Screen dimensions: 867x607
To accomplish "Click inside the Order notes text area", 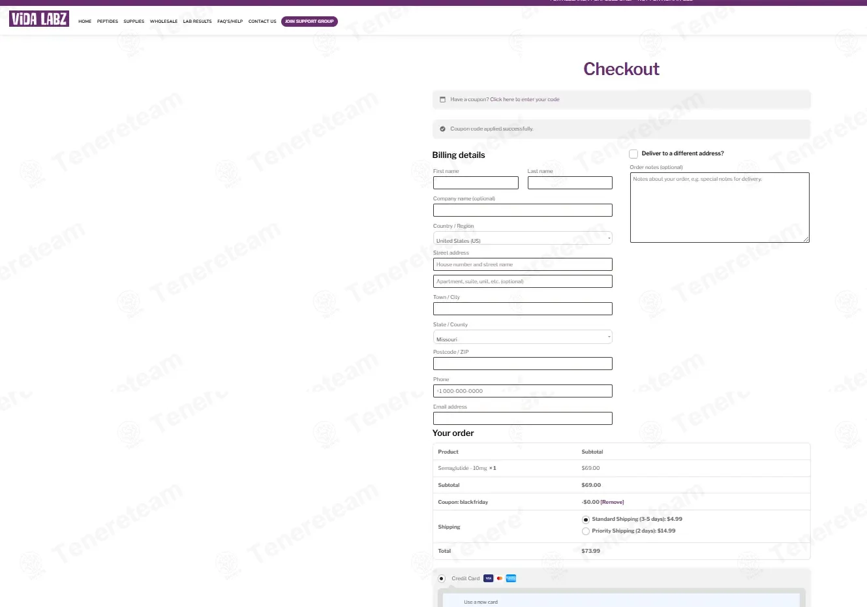I will point(720,207).
